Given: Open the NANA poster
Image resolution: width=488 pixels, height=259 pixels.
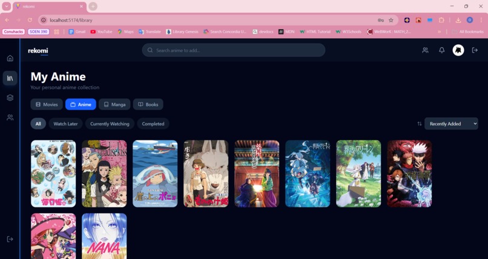Looking at the screenshot, I should (104, 236).
